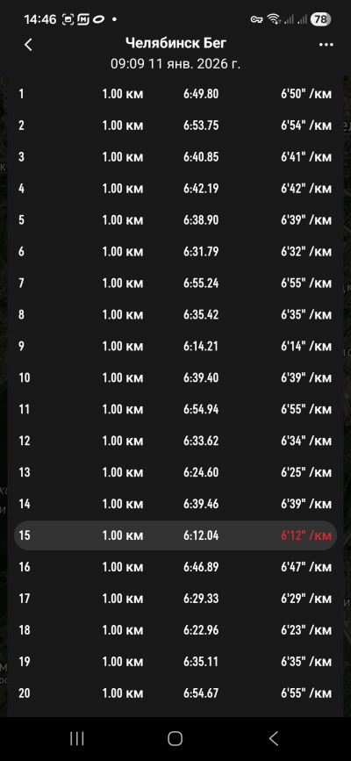Tap lap 7 pace 6'55" /км
Viewport: 351px width, 761px height.
point(306,283)
